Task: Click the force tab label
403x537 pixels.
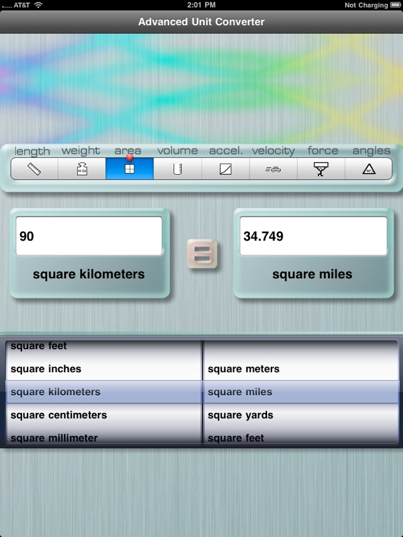Action: coord(323,150)
